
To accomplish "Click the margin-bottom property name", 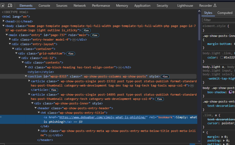I will point(219,44).
